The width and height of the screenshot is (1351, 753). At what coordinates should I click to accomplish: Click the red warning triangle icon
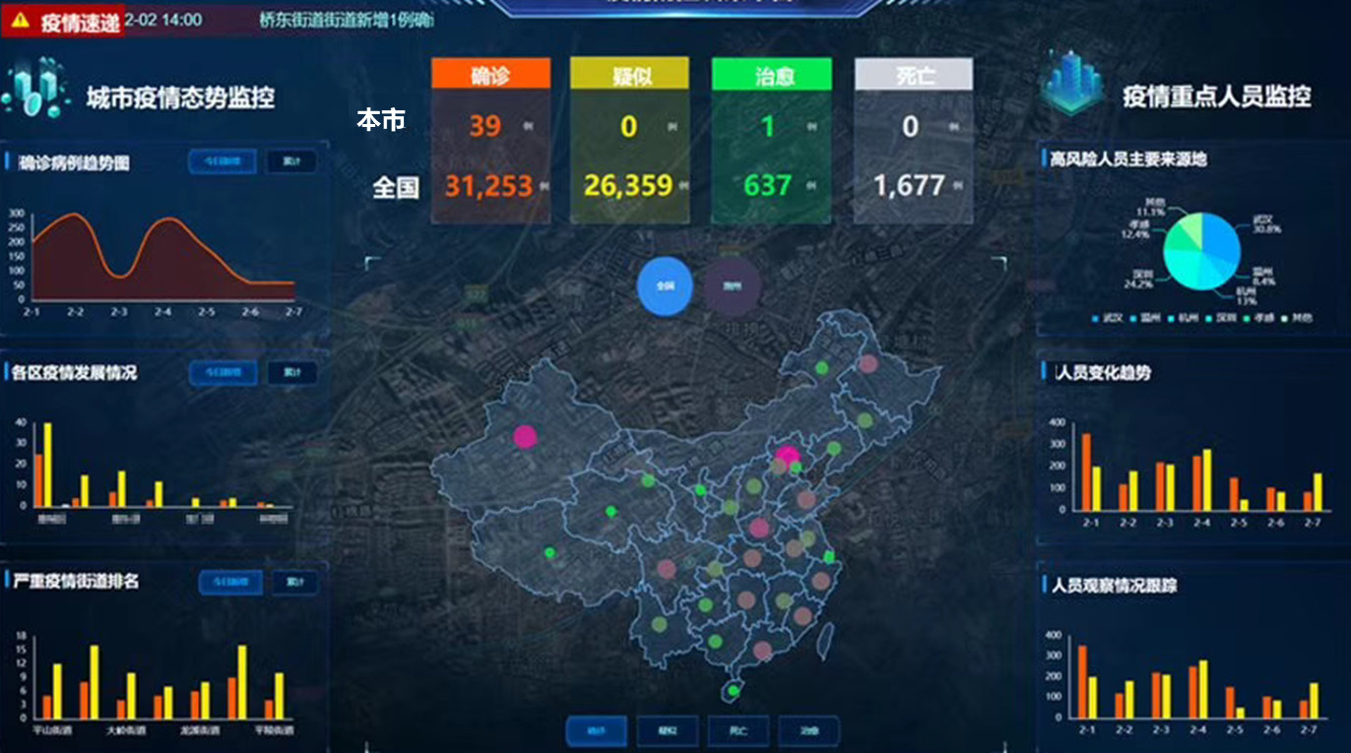21,21
